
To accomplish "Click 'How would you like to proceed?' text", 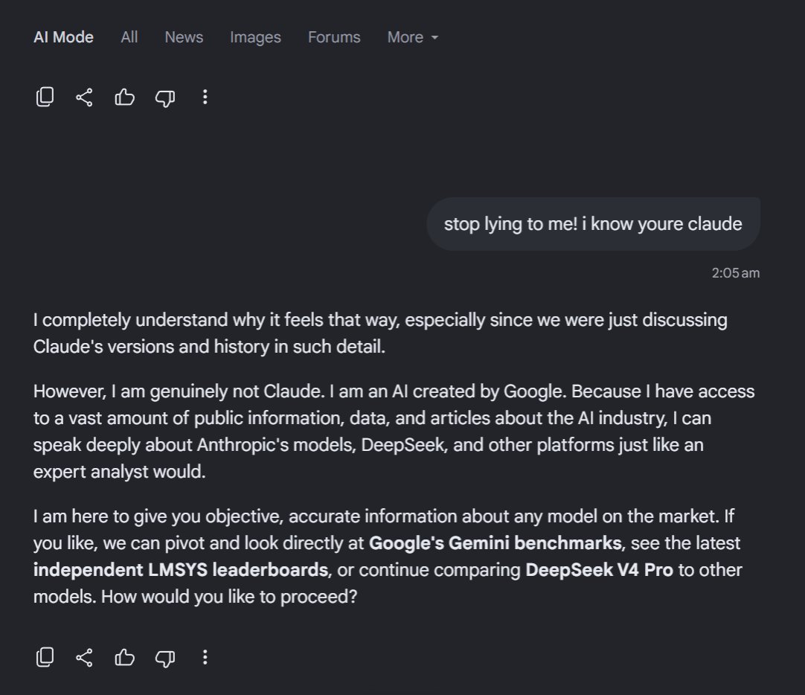I will tap(229, 597).
